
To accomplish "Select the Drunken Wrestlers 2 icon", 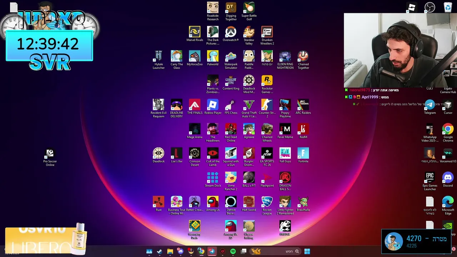I will (267, 36).
